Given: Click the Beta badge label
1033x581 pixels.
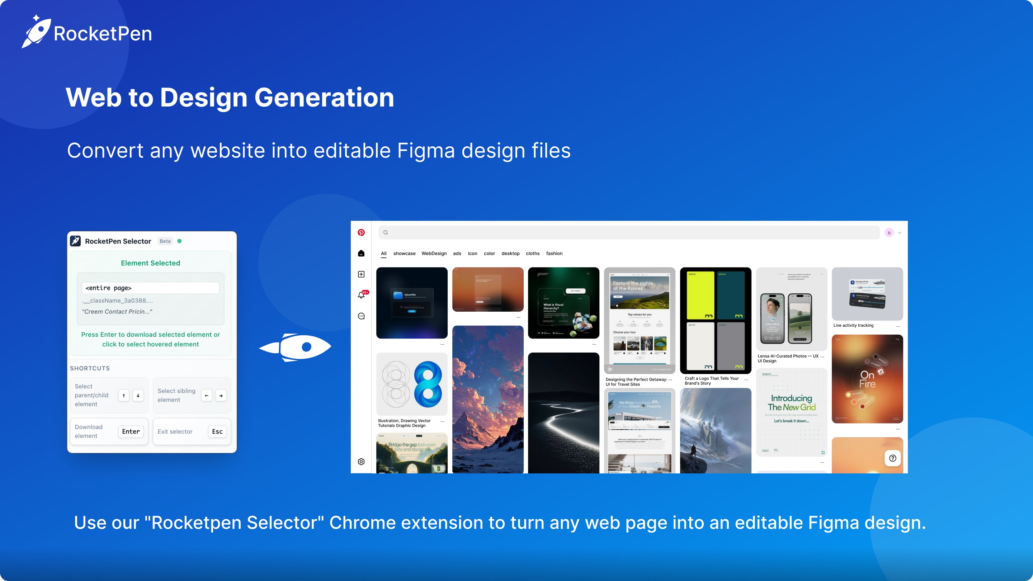Looking at the screenshot, I should [x=165, y=241].
